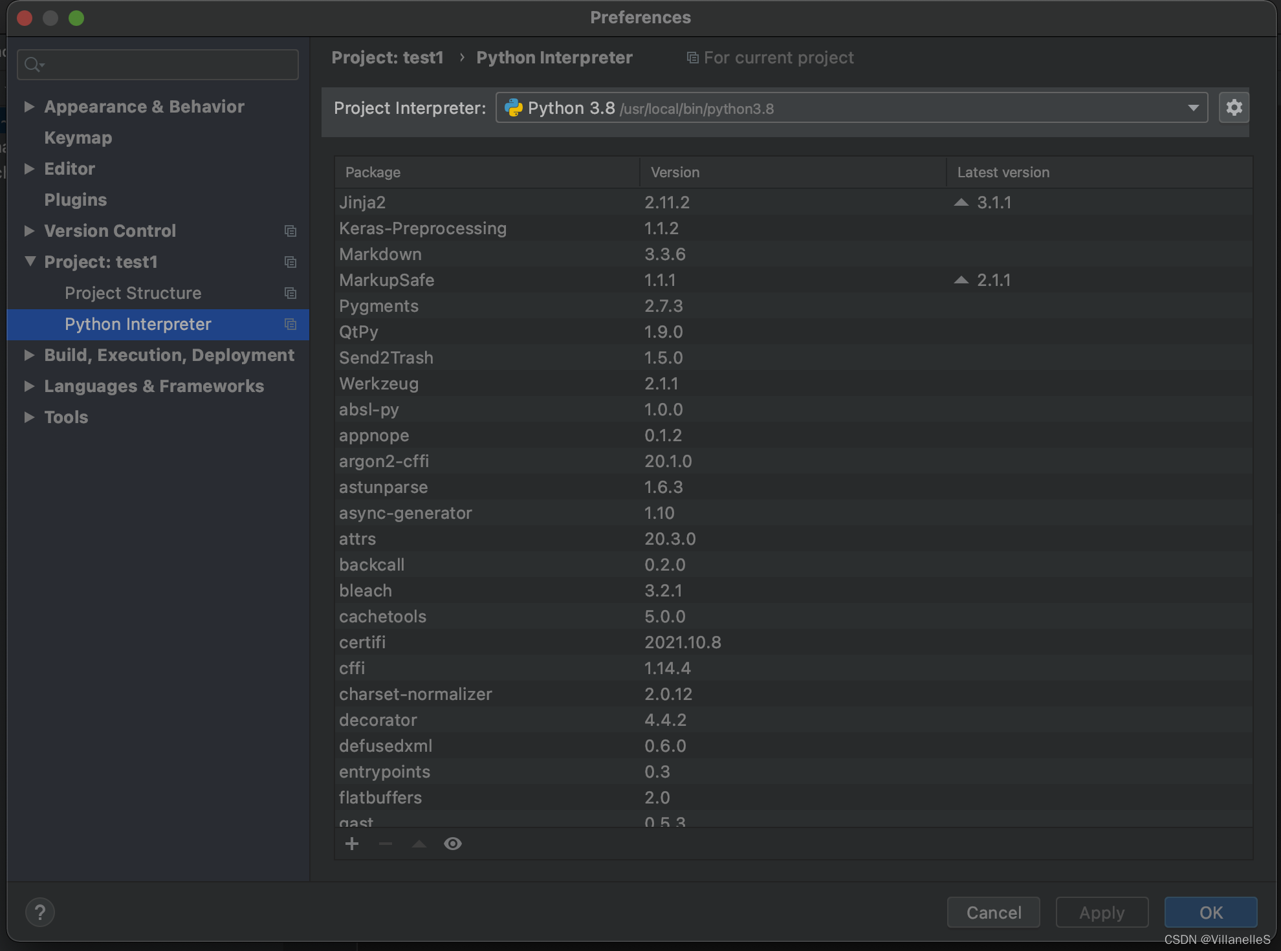Screen dimensions: 1281x951
Task: Click the copy icon next to Project Structure
Action: [290, 293]
